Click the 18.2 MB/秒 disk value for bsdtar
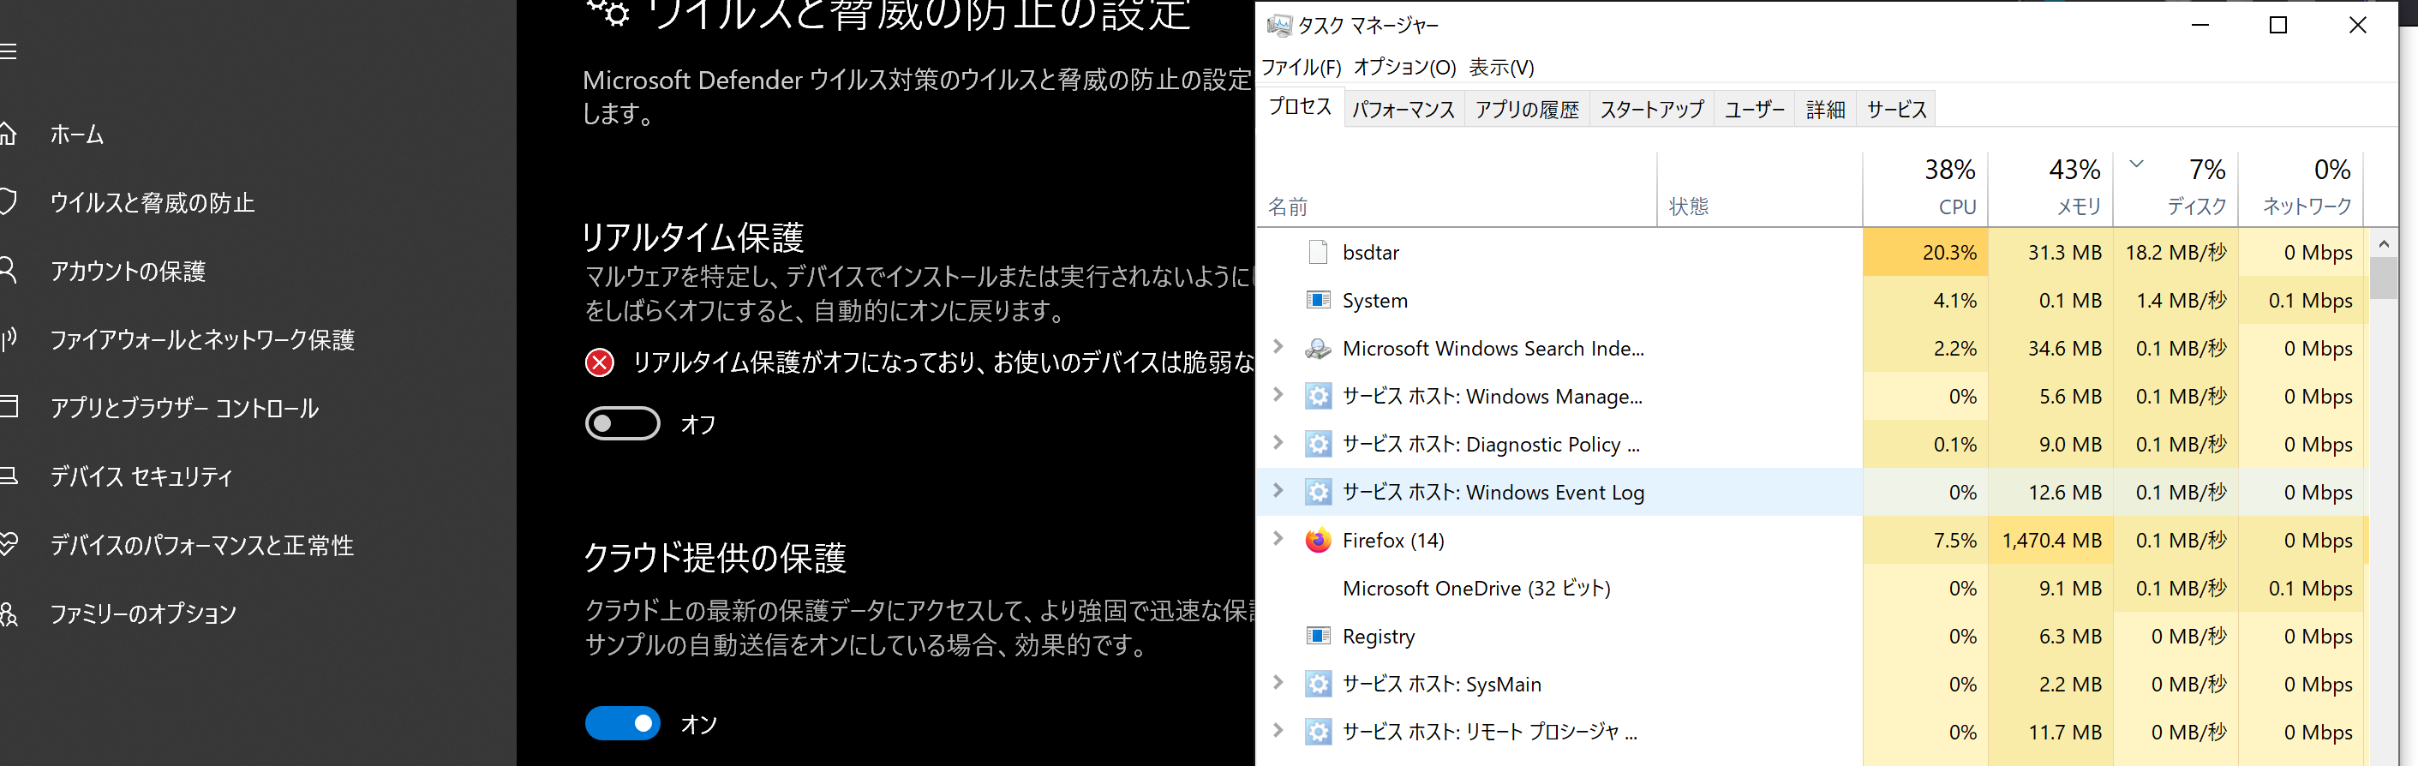 pyautogui.click(x=2176, y=253)
